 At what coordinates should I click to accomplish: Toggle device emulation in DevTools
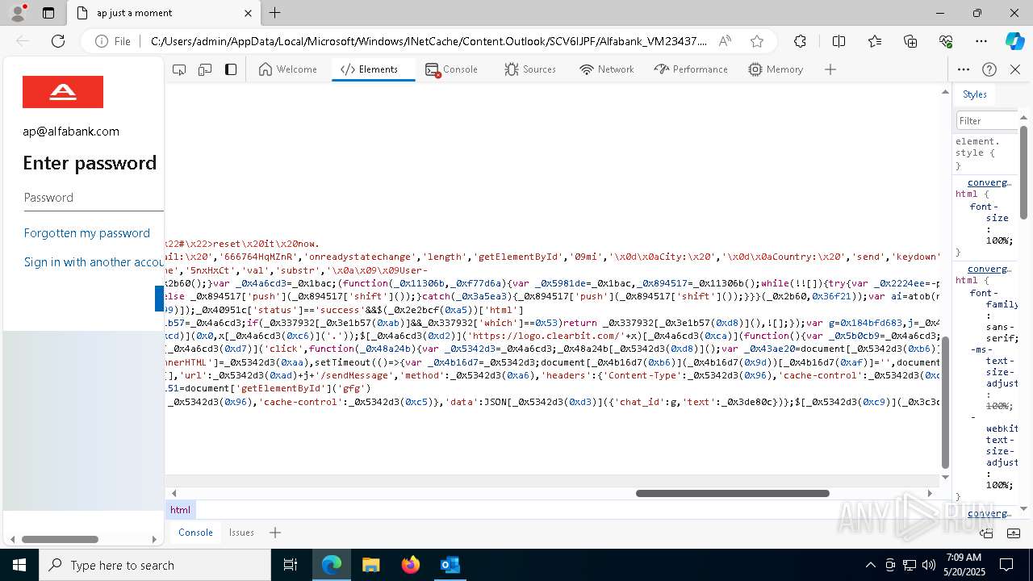pos(205,69)
